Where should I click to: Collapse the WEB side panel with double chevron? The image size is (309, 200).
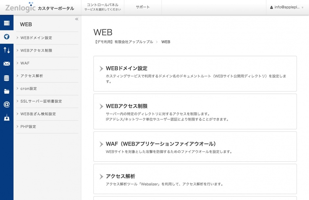77,19
